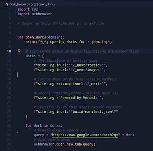
Task: Click the 'import webbrowser' line
Action: tap(35, 14)
